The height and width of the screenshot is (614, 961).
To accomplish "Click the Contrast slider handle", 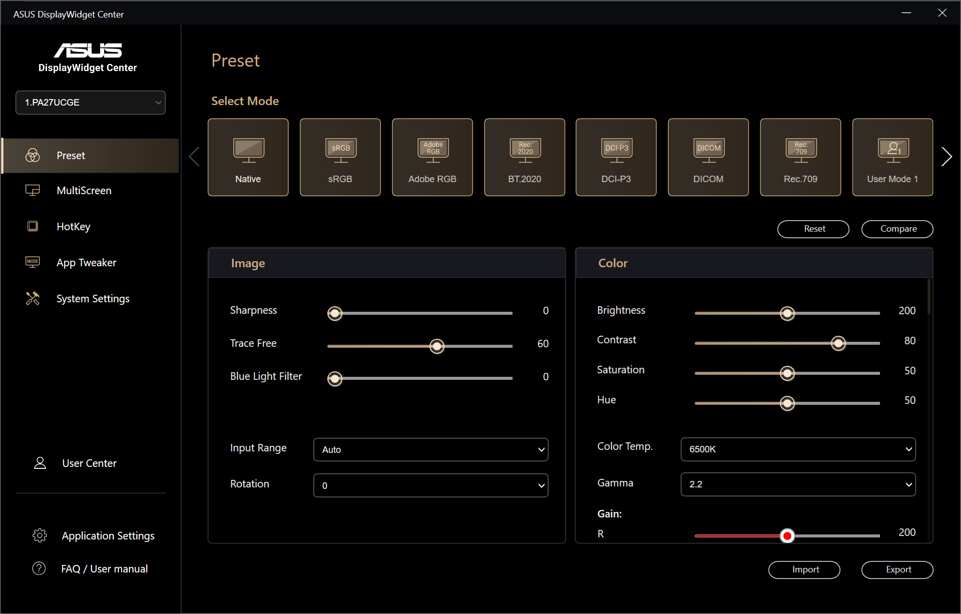I will (x=838, y=343).
